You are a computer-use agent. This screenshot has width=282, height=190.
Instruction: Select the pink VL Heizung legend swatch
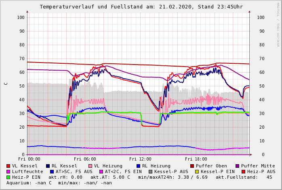(90, 166)
